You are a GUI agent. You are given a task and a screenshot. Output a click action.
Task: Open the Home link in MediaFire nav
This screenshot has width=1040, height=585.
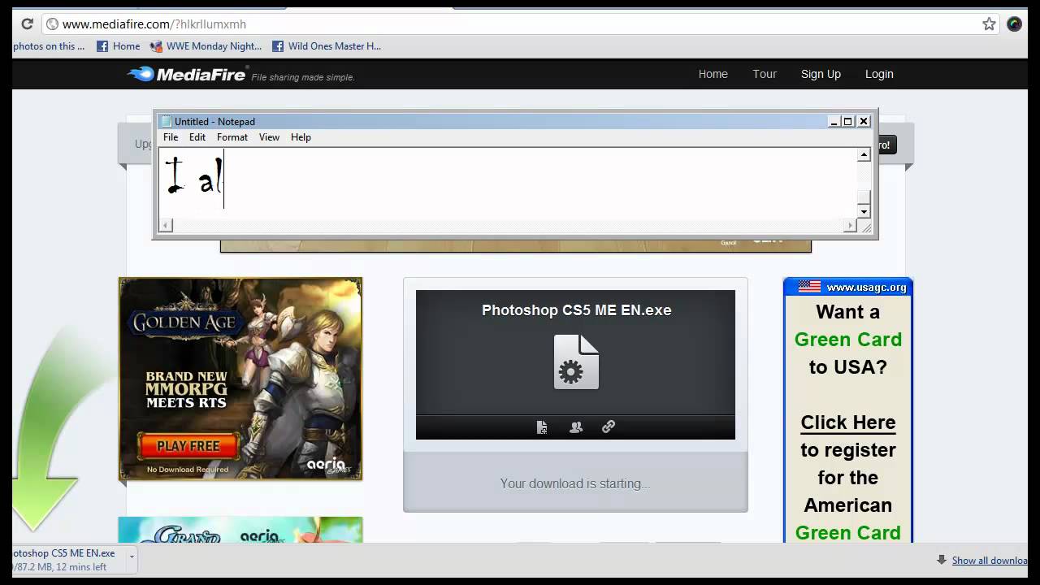pyautogui.click(x=713, y=74)
